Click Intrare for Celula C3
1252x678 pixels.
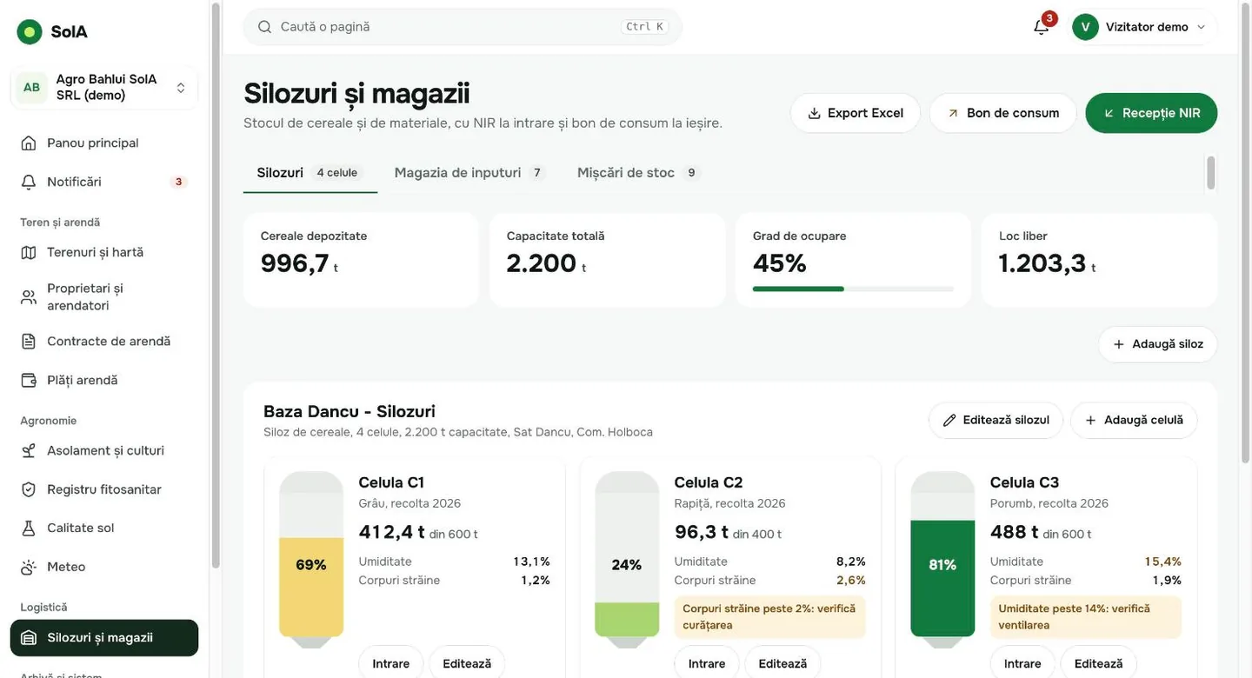pos(1022,663)
